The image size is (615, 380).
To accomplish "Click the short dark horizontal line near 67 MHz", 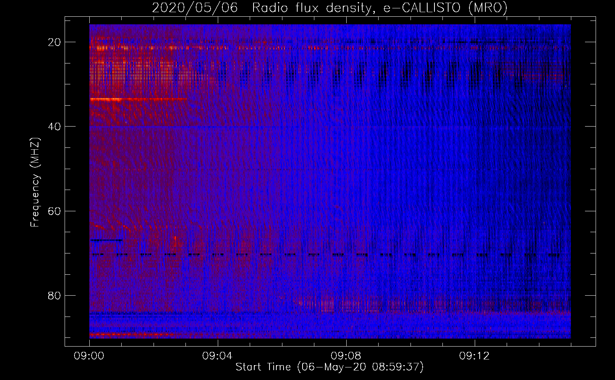I will point(106,240).
